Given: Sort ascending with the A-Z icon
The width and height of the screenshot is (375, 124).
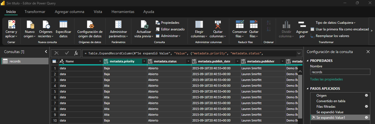Looking at the screenshot, I should pyautogui.click(x=268, y=23).
